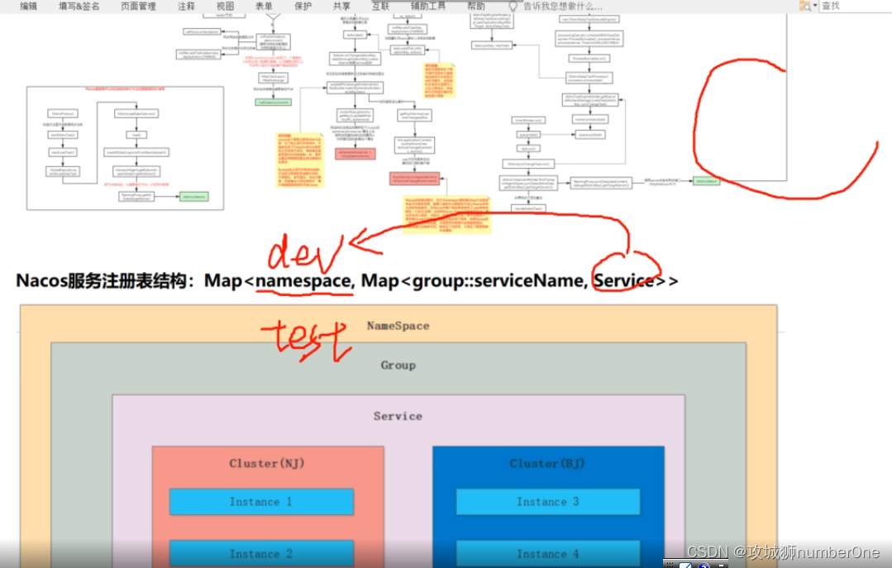Open the 辅助工具 menu
The width and height of the screenshot is (892, 568).
click(x=427, y=7)
